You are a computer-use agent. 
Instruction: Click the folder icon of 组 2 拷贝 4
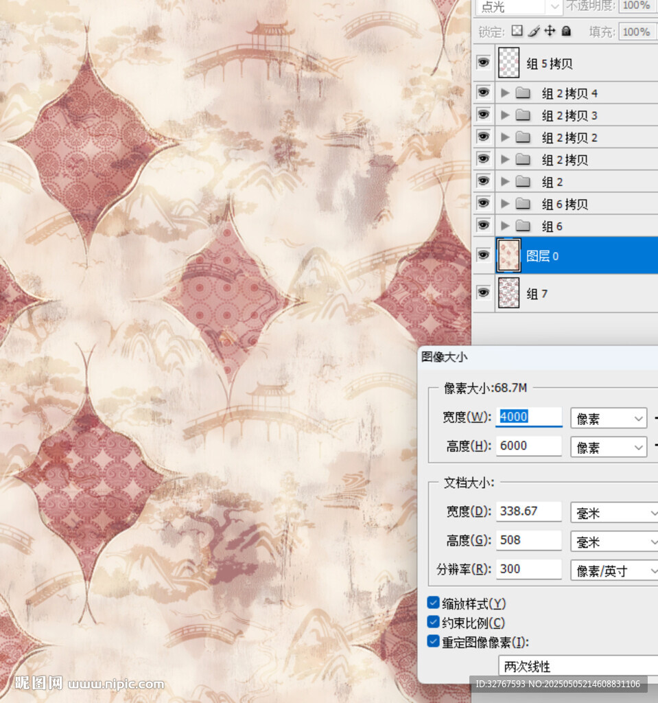pos(524,93)
